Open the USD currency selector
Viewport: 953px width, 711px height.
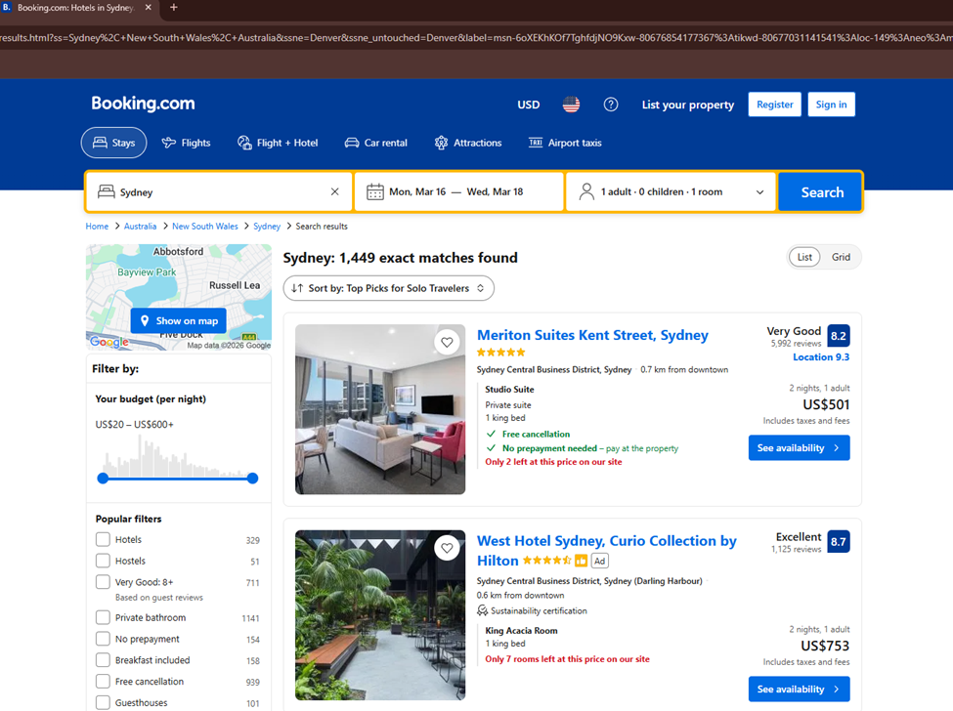[x=528, y=105]
